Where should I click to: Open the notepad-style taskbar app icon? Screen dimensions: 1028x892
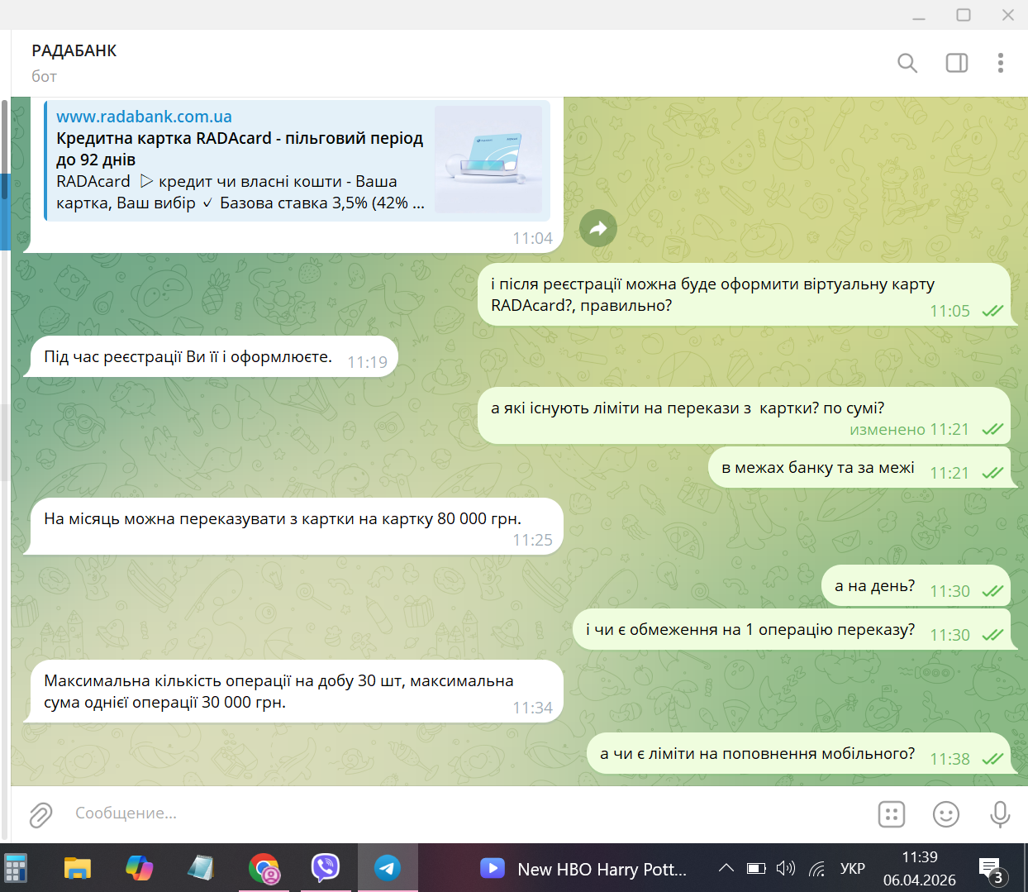(201, 868)
